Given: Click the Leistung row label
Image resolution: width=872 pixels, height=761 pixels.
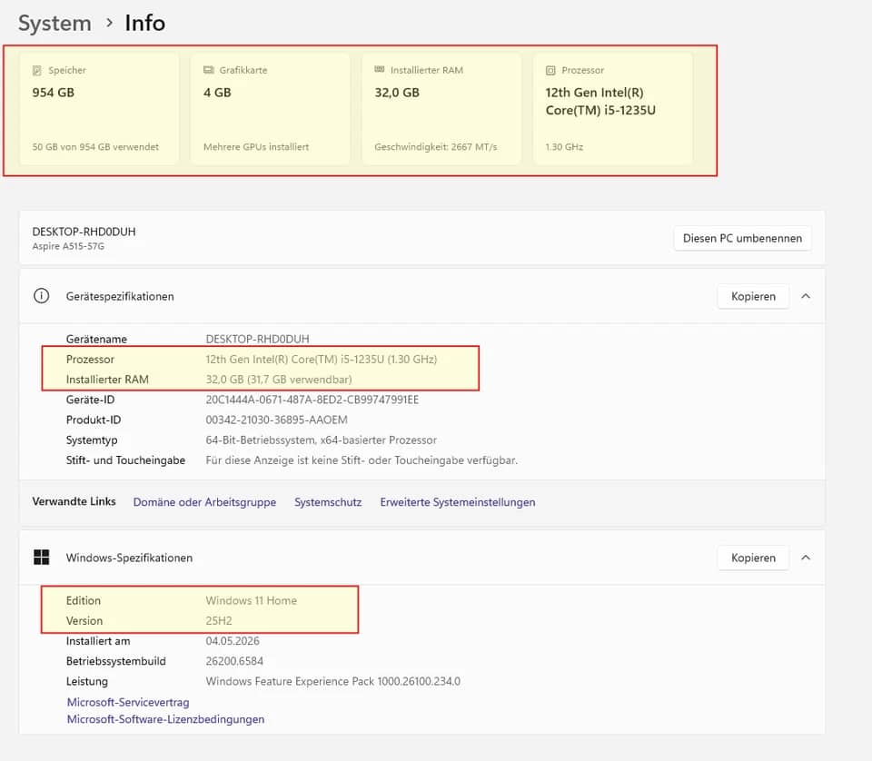Looking at the screenshot, I should click(x=87, y=681).
